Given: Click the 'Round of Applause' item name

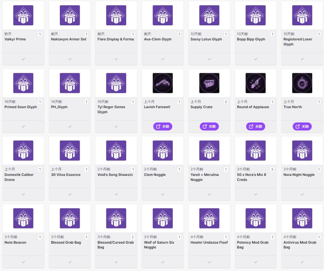Looking at the screenshot, I should click(x=253, y=107).
